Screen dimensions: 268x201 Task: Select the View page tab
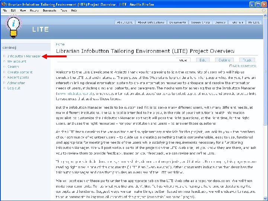(x=183, y=60)
